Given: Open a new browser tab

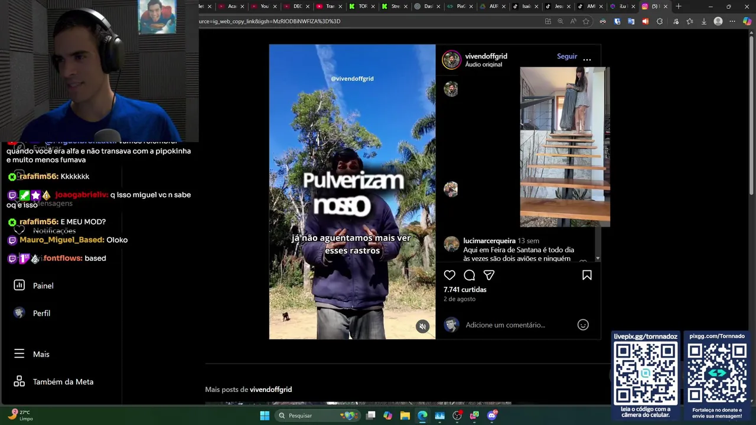Looking at the screenshot, I should pos(679,6).
